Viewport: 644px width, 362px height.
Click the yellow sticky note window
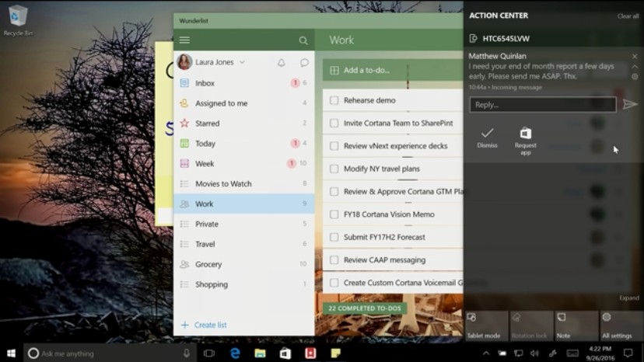(x=164, y=134)
